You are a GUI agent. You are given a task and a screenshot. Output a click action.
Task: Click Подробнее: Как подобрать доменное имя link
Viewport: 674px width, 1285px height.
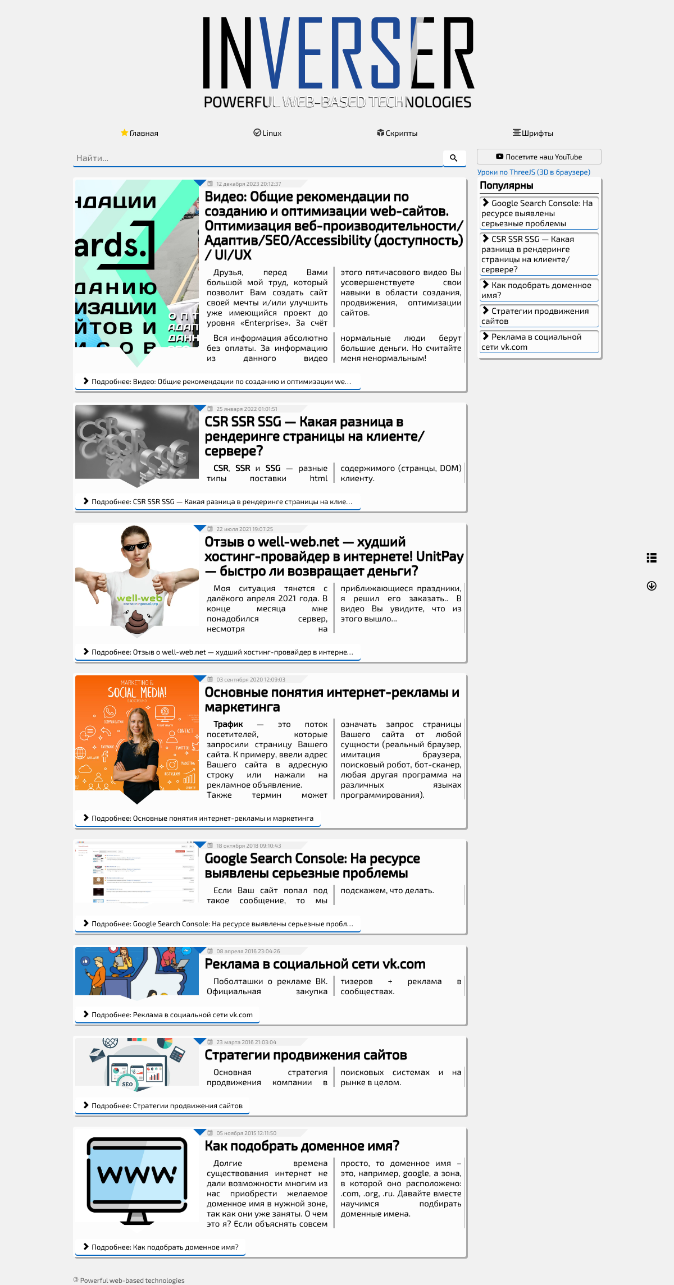[161, 1247]
